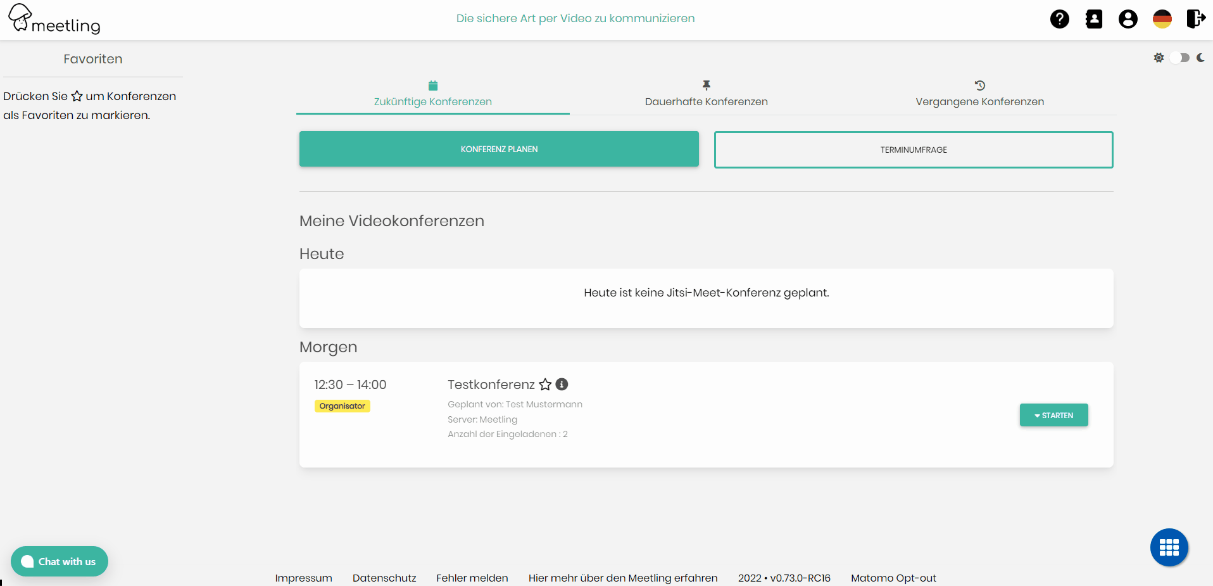
Task: Open the user profile account icon
Action: point(1128,19)
